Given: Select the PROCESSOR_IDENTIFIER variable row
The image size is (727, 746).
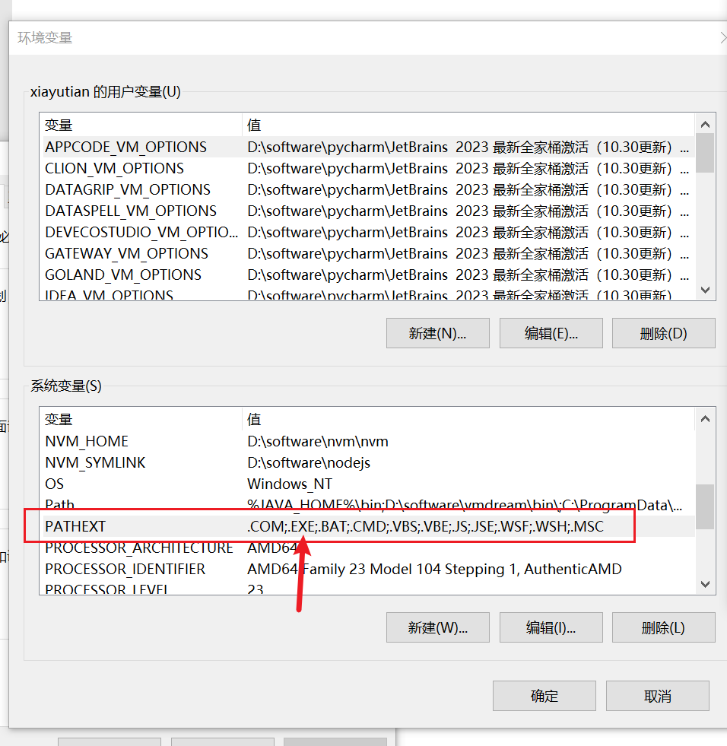Looking at the screenshot, I should (x=125, y=569).
